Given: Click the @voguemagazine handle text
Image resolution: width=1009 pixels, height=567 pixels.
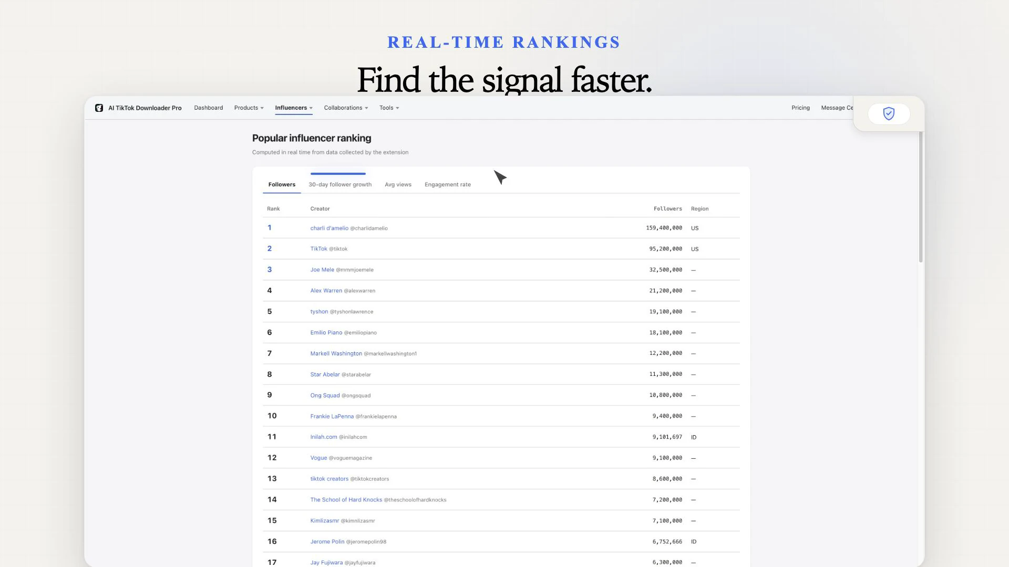Looking at the screenshot, I should [x=351, y=458].
